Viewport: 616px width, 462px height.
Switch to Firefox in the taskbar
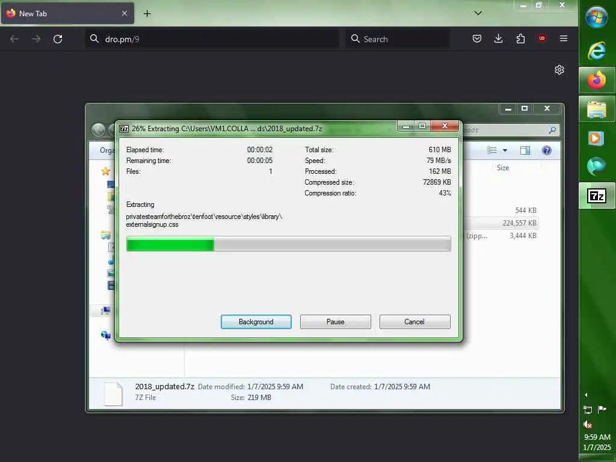(597, 80)
